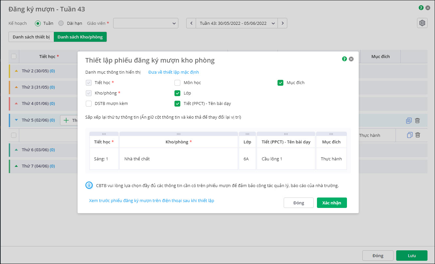Screen dimensions: 435x264
Task: Select the Danh sách Kho/phòng tab
Action: click(x=80, y=37)
